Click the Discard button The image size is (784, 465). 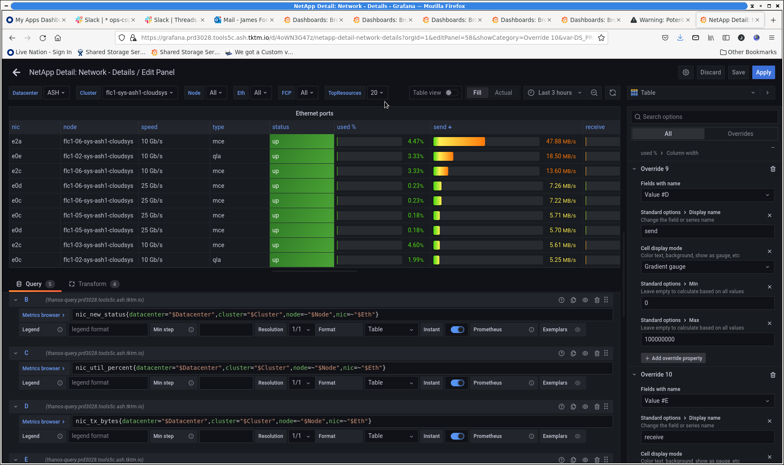click(710, 72)
